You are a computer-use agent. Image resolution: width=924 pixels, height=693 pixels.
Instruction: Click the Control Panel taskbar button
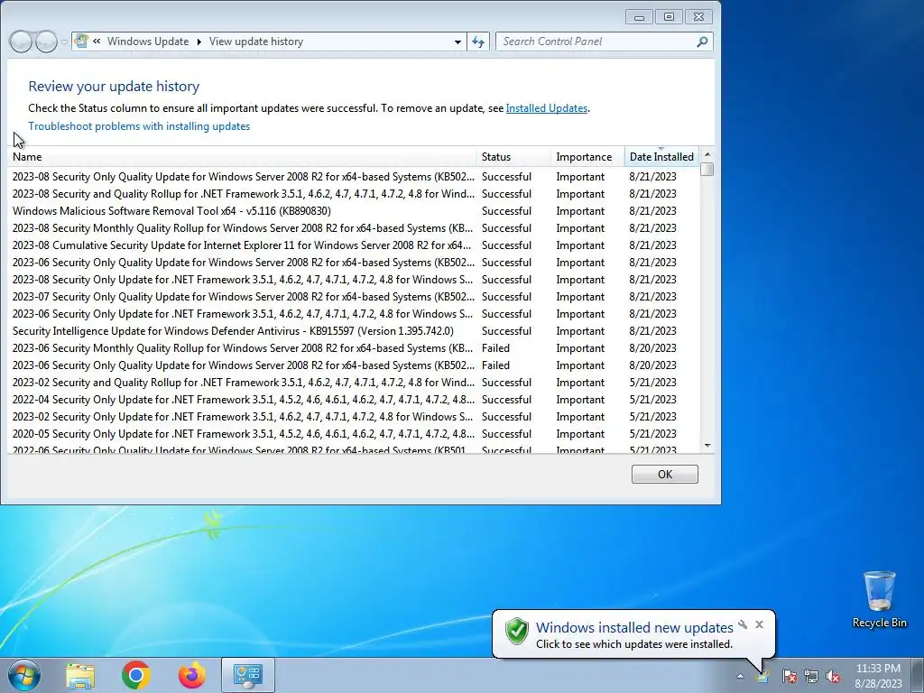[x=248, y=675]
